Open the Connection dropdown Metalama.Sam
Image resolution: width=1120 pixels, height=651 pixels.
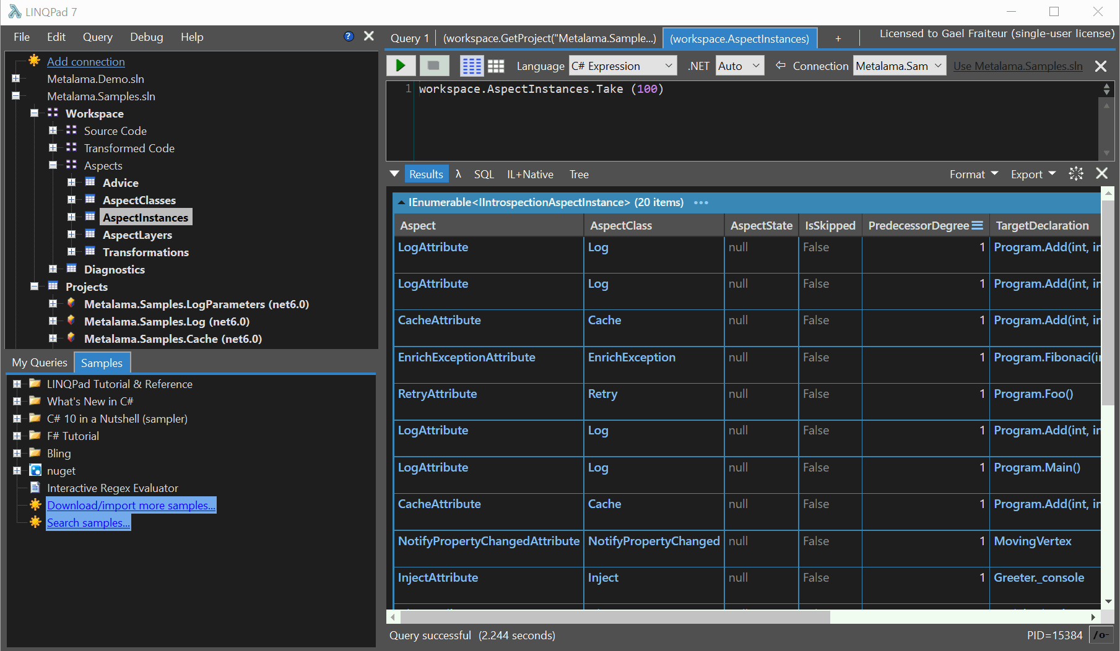coord(900,66)
